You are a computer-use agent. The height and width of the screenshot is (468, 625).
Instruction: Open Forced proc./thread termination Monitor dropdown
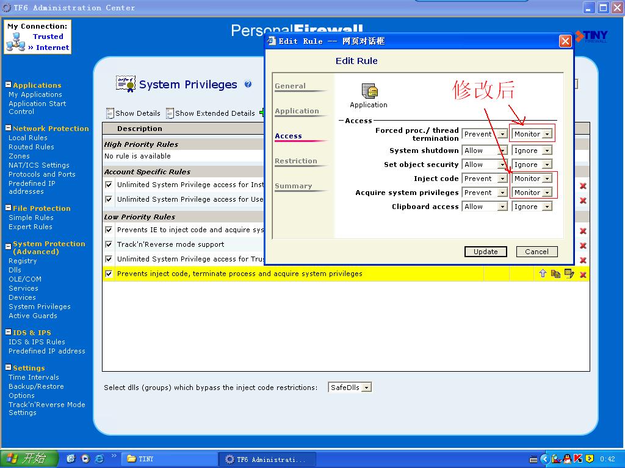tap(532, 134)
